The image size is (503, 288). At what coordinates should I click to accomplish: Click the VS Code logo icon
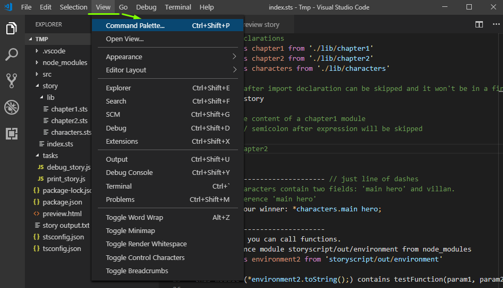(8, 7)
